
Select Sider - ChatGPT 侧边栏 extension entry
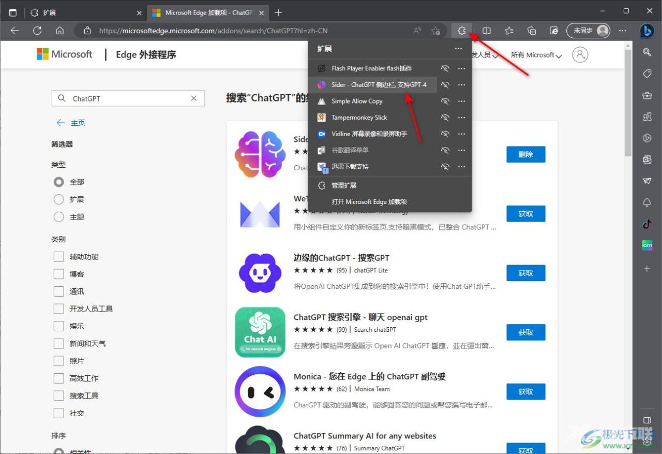tap(373, 85)
